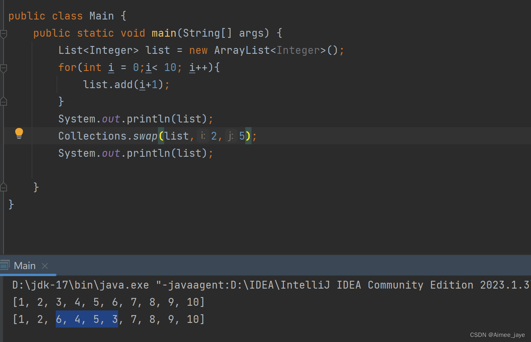Click the class name 'Main' in the declaration

102,16
